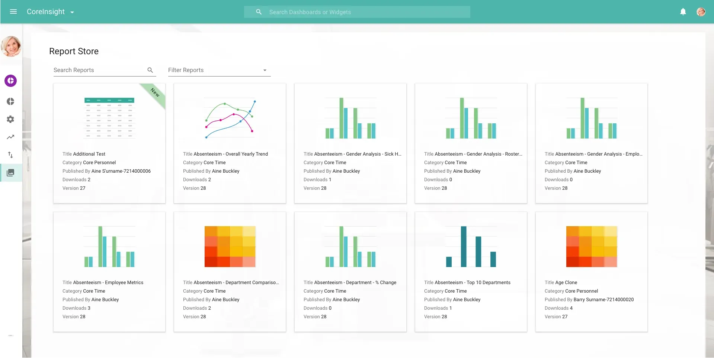Open the charts section from the sidebar

pyautogui.click(x=10, y=101)
